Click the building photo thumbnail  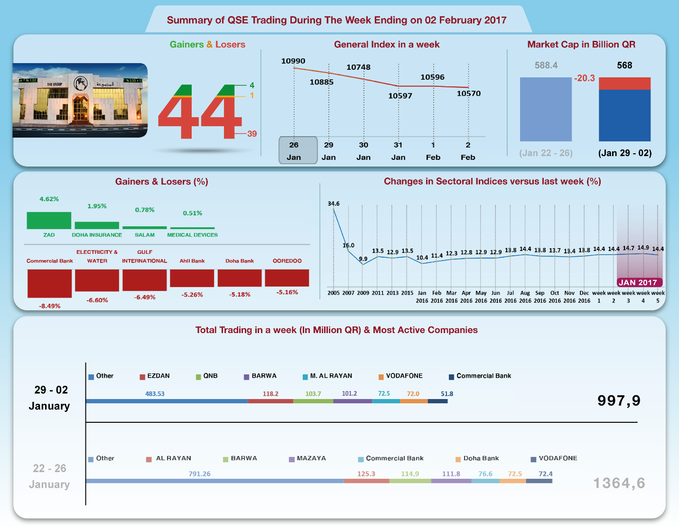[x=80, y=100]
